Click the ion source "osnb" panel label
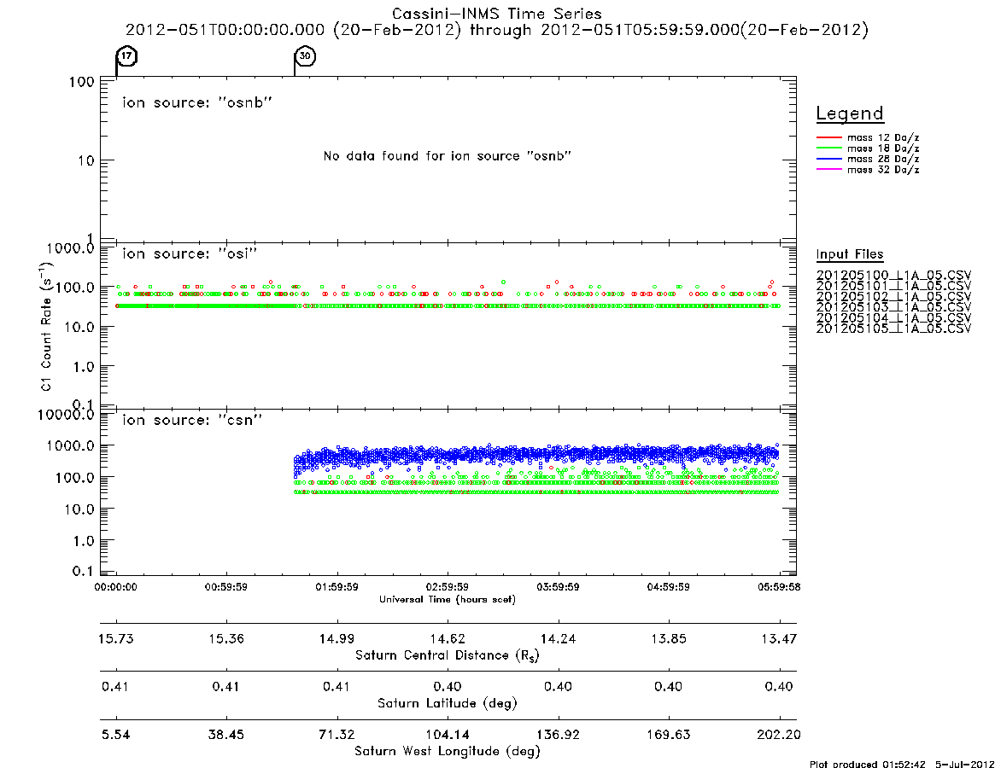The image size is (995, 768). (197, 102)
